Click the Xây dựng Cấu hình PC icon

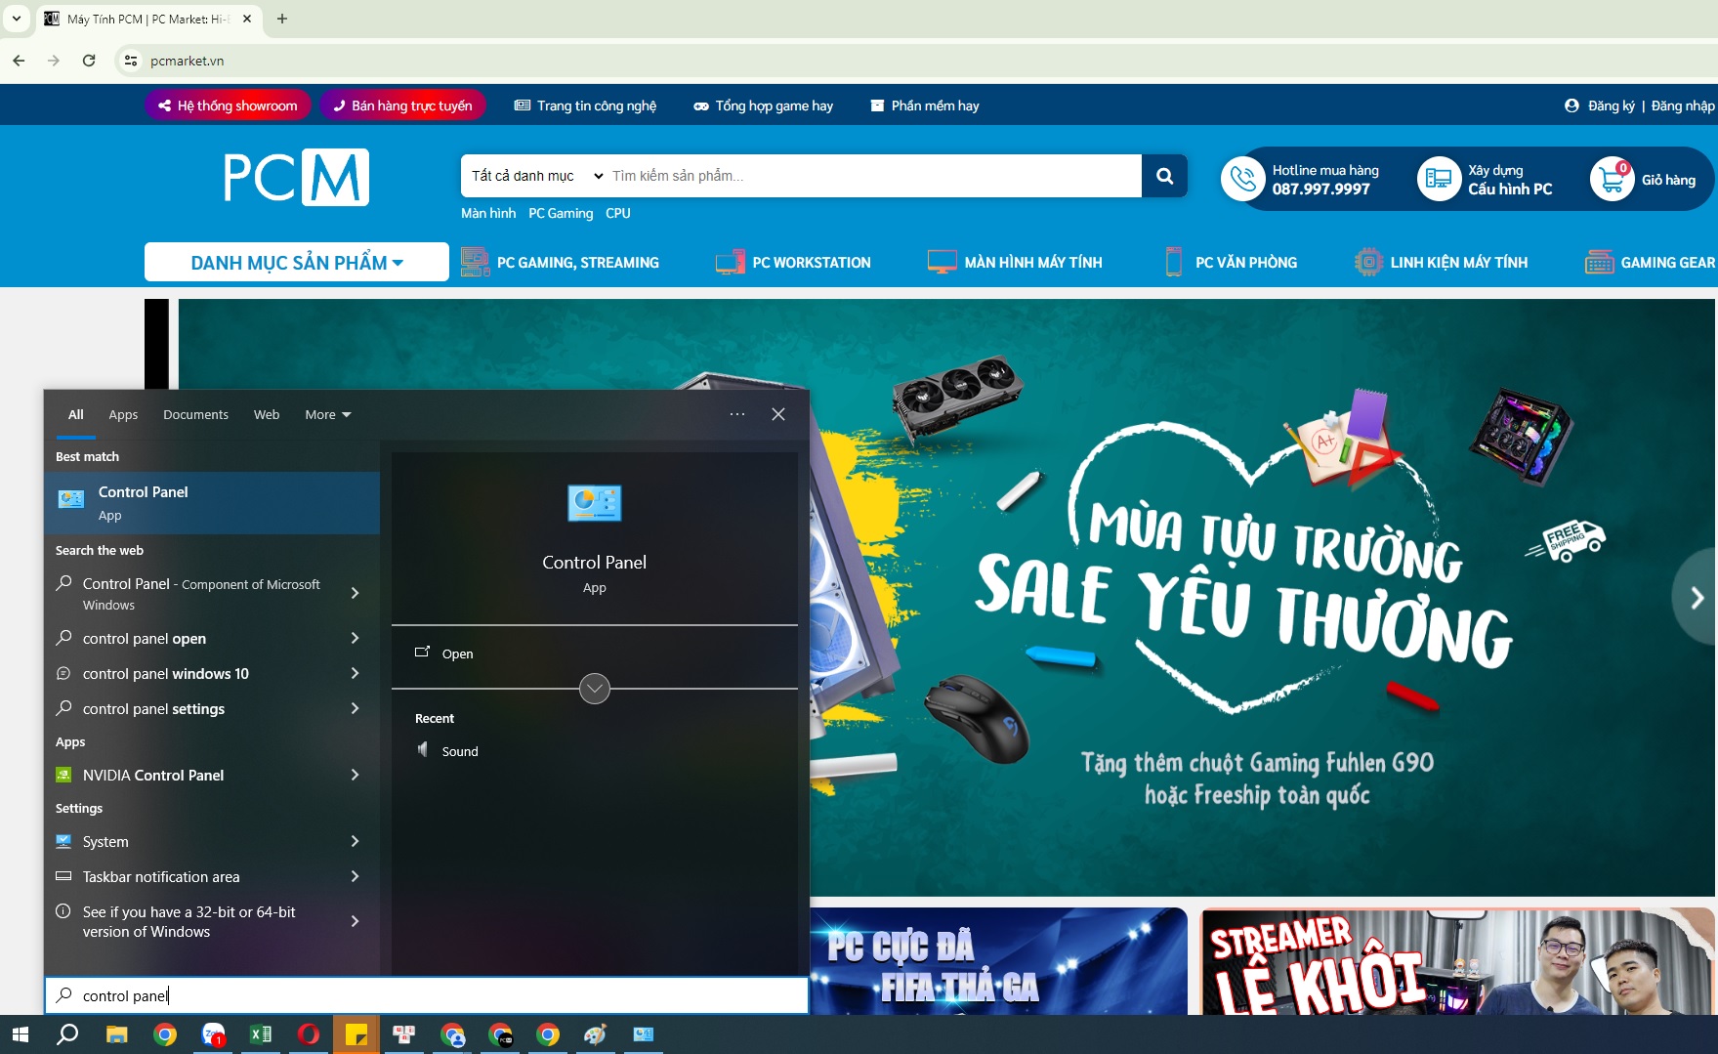click(1439, 180)
